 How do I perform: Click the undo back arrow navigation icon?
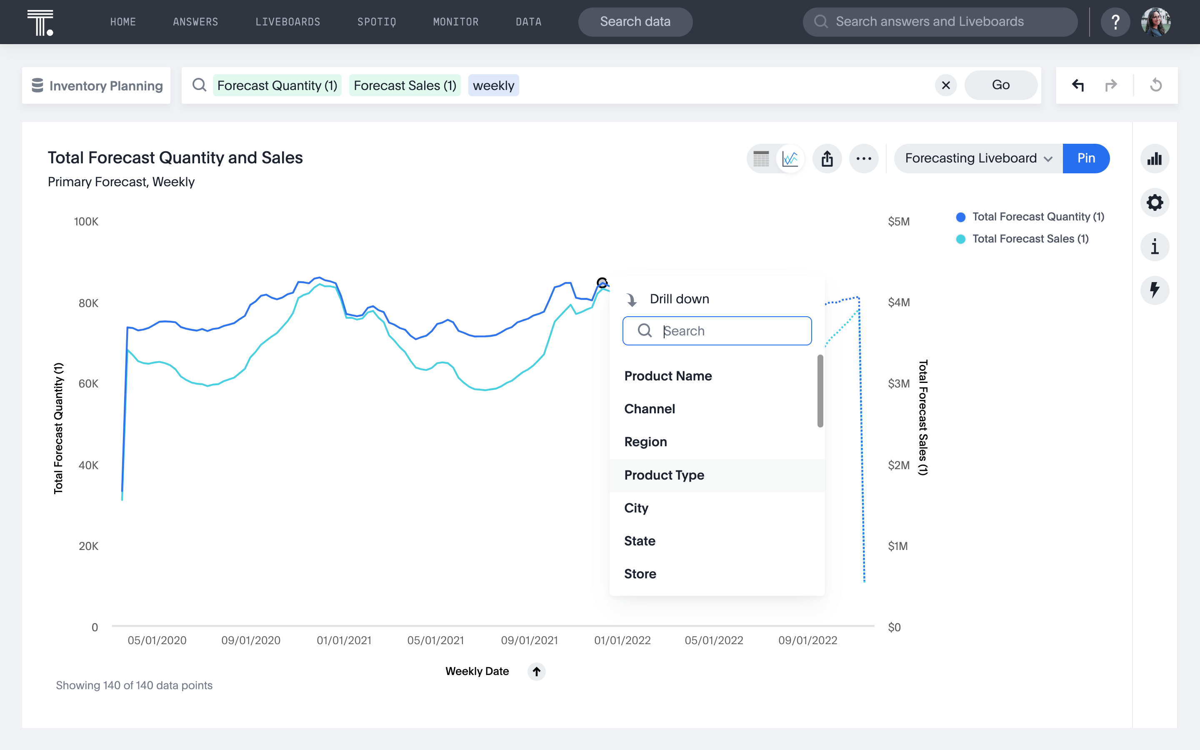coord(1078,85)
